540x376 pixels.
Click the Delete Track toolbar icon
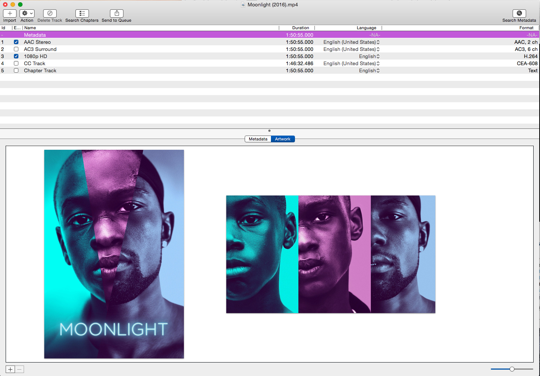click(x=50, y=13)
